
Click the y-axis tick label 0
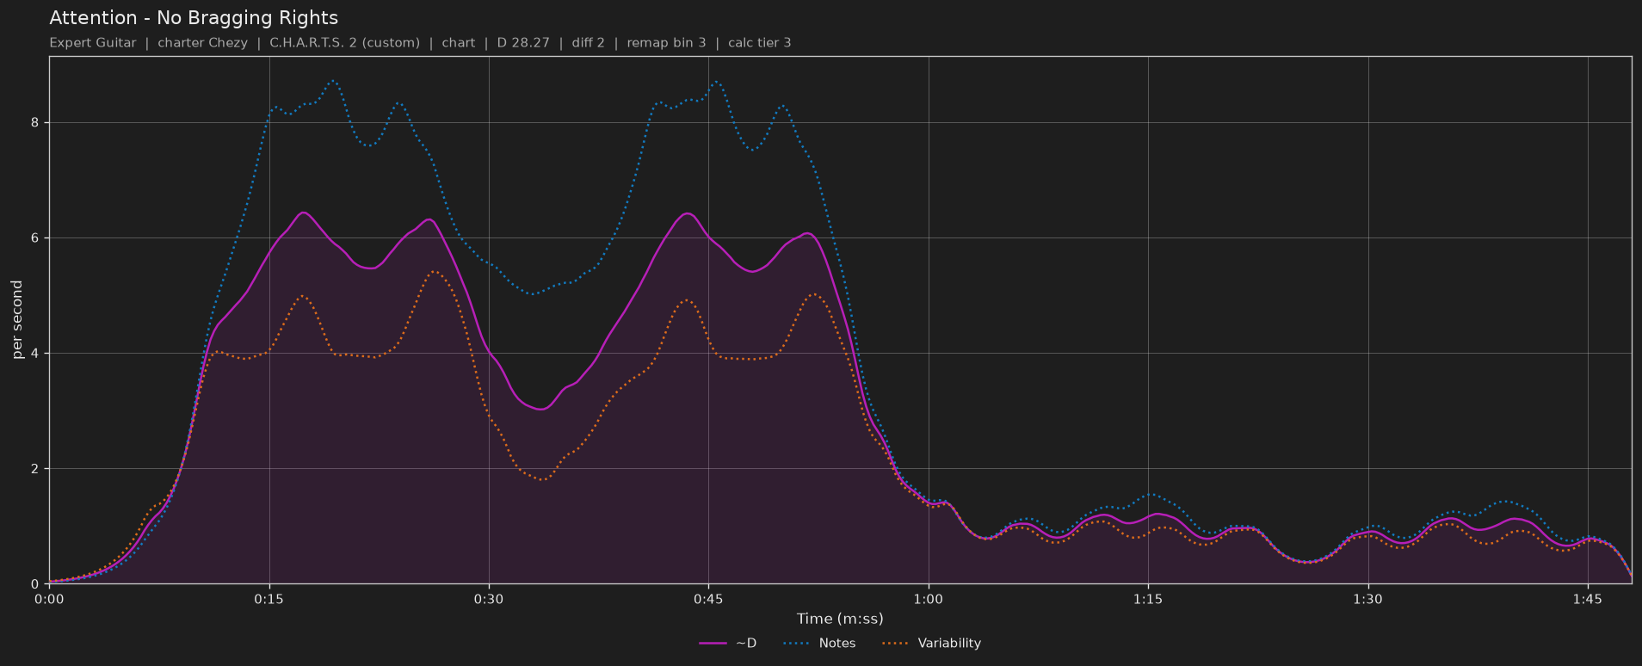pos(36,584)
